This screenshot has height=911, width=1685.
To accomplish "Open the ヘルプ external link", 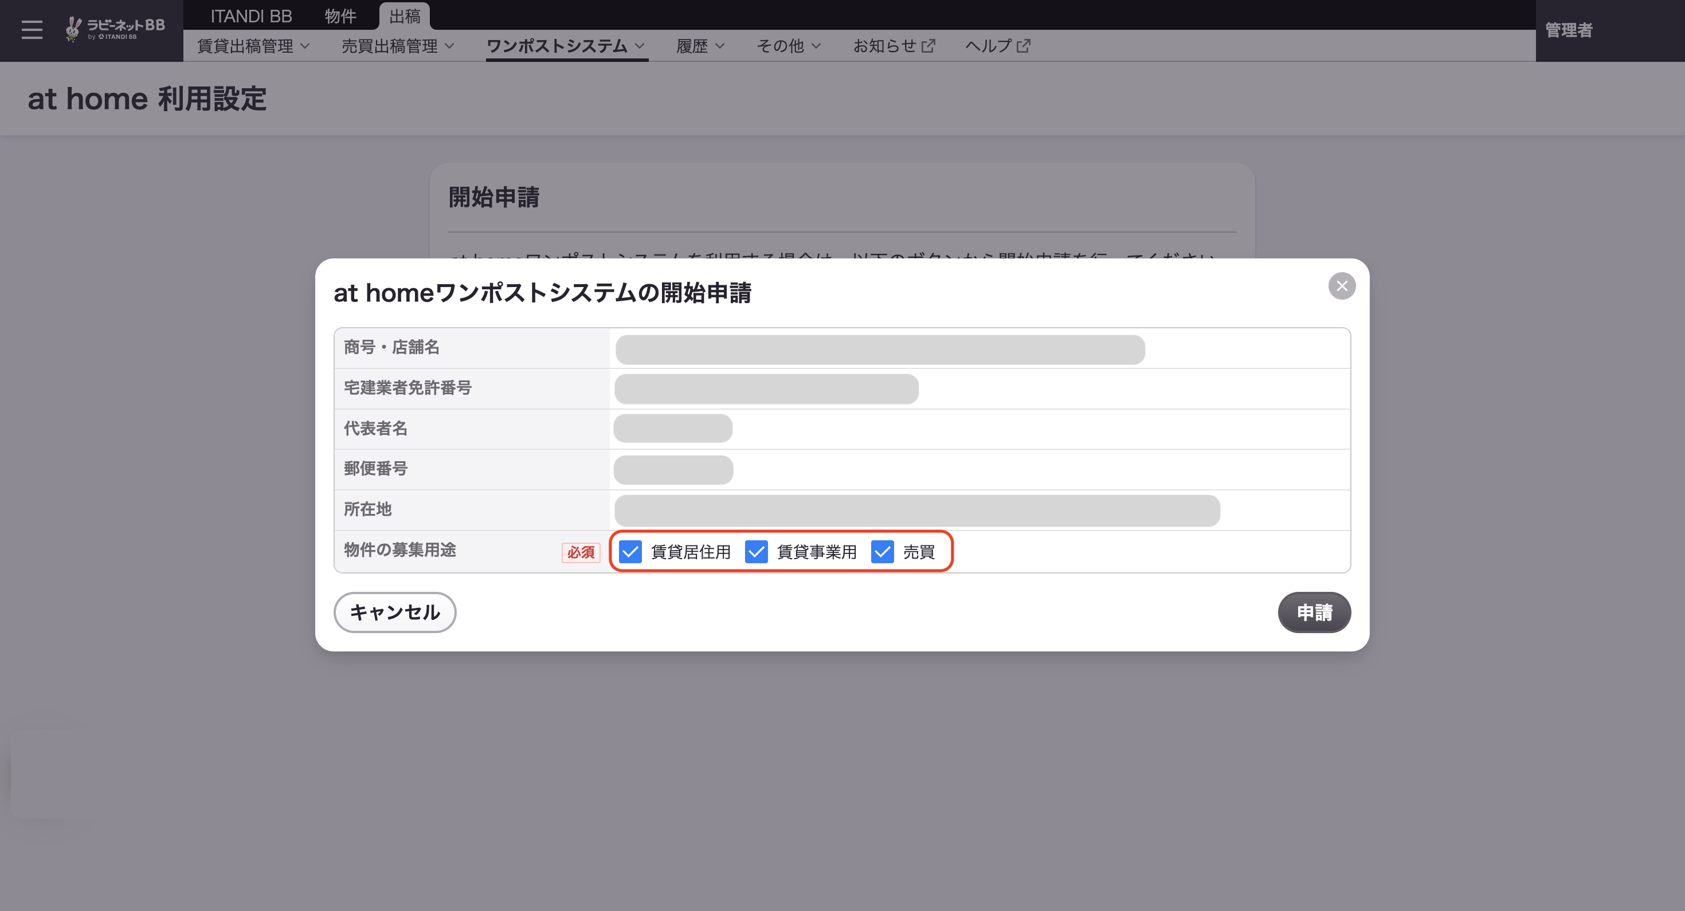I will [998, 46].
